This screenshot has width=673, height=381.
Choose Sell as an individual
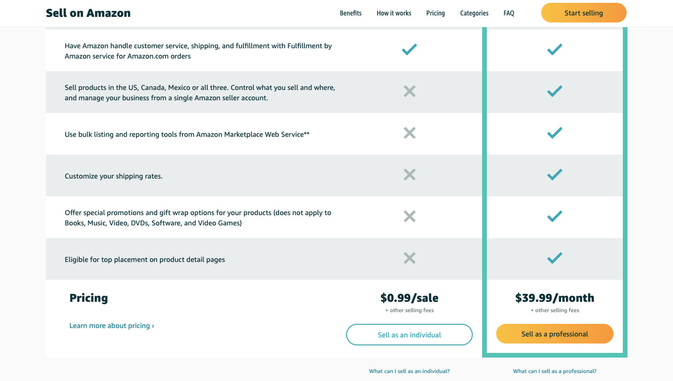(409, 335)
